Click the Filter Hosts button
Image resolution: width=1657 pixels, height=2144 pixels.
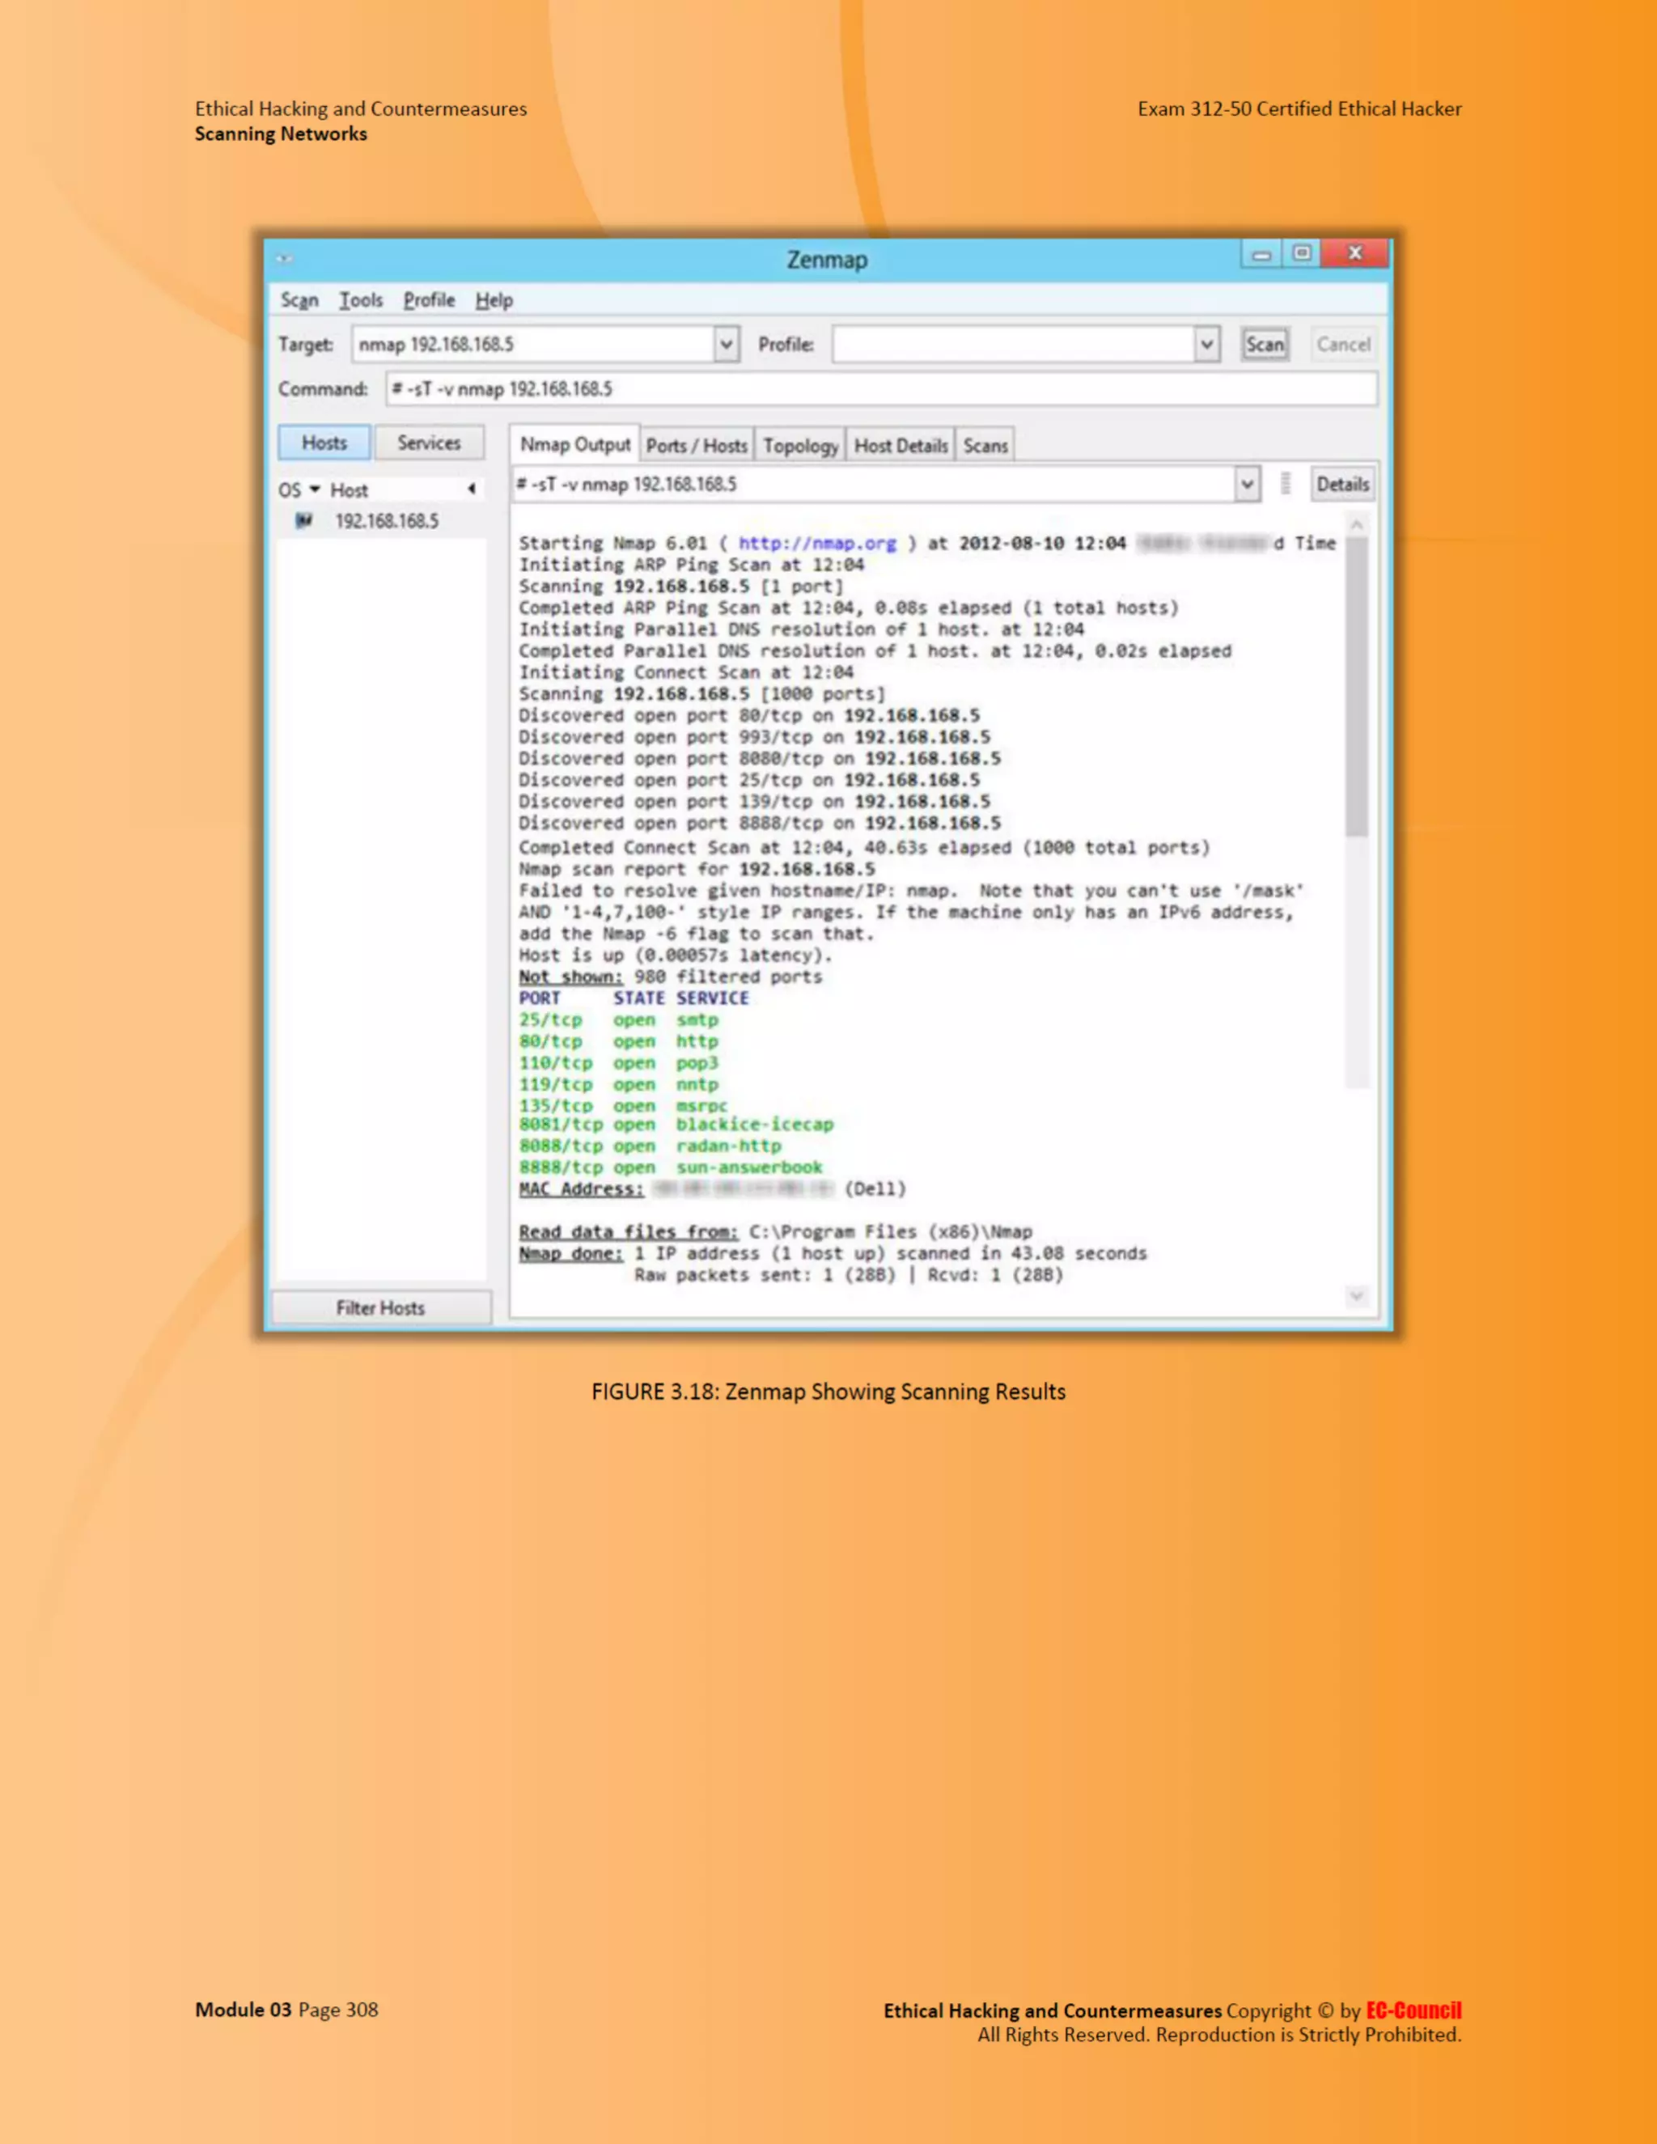coord(381,1307)
